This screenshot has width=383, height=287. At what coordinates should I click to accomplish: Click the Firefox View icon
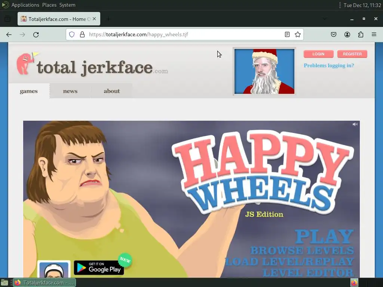7,19
